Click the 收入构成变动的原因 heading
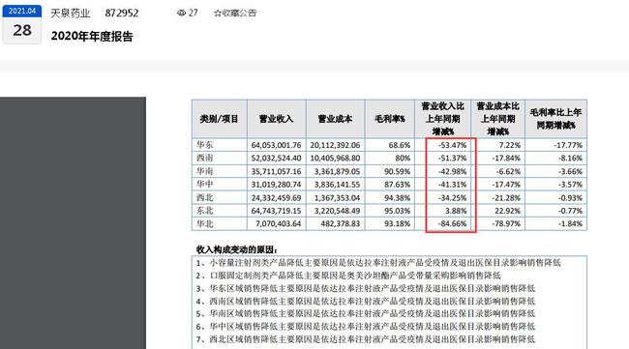This screenshot has width=629, height=349. (237, 249)
